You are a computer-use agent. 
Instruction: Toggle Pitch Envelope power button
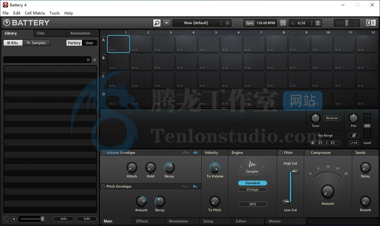[x=103, y=186]
